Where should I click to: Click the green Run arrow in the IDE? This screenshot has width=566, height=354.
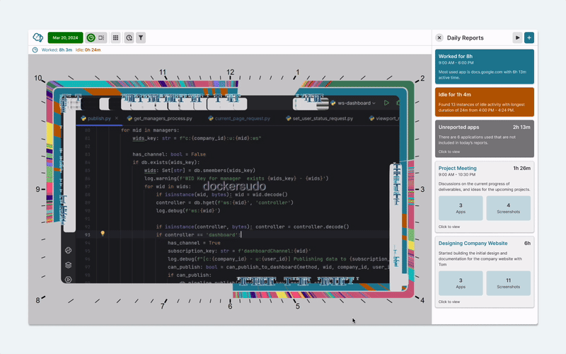386,103
